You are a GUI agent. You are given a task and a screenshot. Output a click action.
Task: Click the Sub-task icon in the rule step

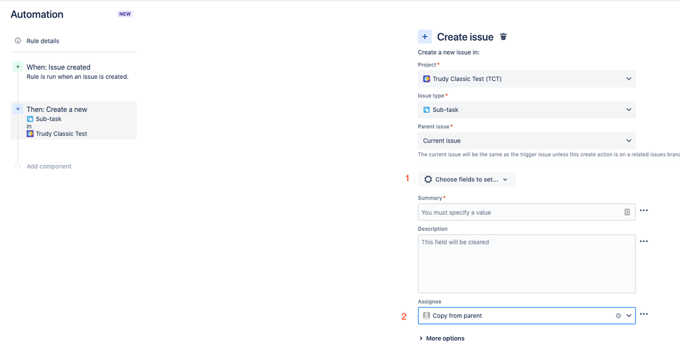(30, 119)
